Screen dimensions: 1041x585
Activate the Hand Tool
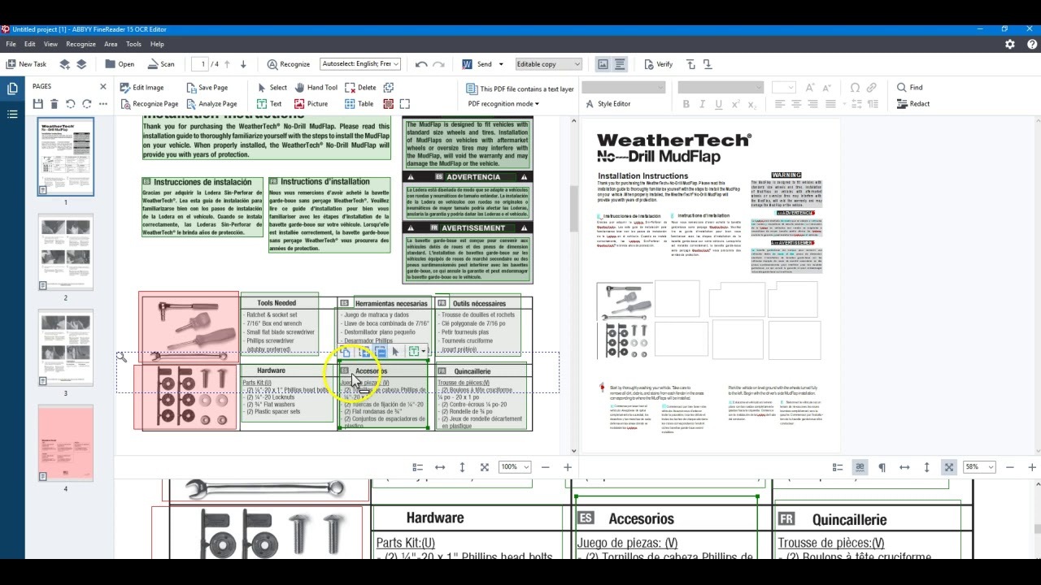pyautogui.click(x=316, y=88)
